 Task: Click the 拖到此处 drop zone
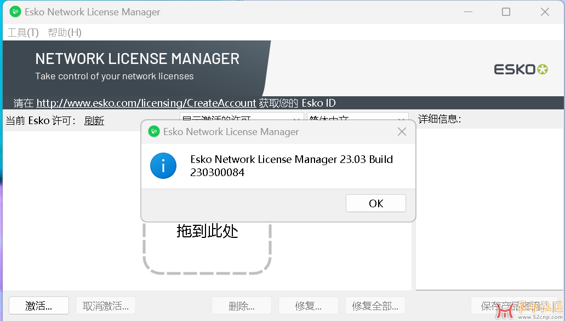pos(207,248)
